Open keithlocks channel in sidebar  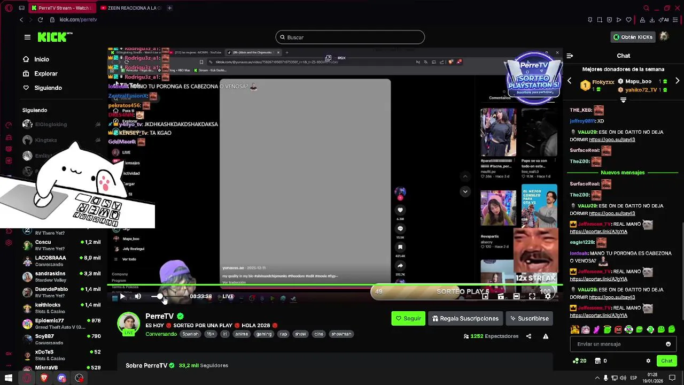click(x=61, y=308)
